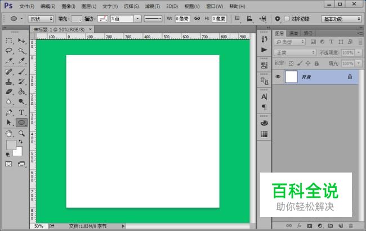This screenshot has height=231, width=366.
Task: Toggle link between width and height
Action: click(197, 19)
